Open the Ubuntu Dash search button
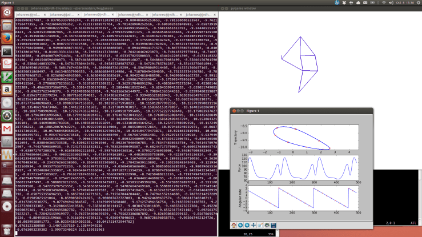The height and width of the screenshot is (237, 422). [6, 11]
